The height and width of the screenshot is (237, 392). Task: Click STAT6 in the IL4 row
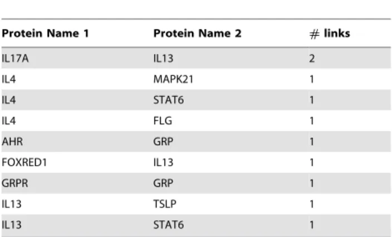[169, 100]
